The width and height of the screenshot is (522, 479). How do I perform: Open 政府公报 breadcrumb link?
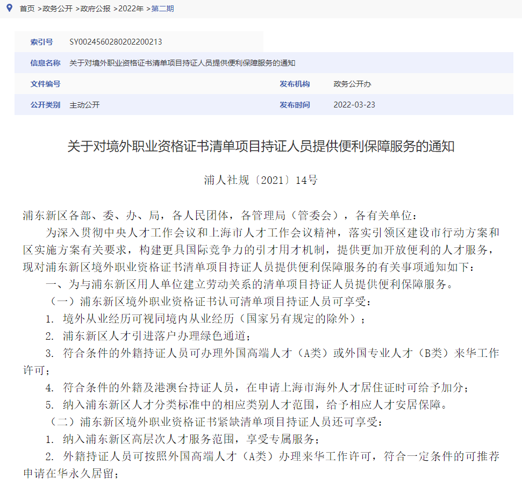pyautogui.click(x=95, y=9)
